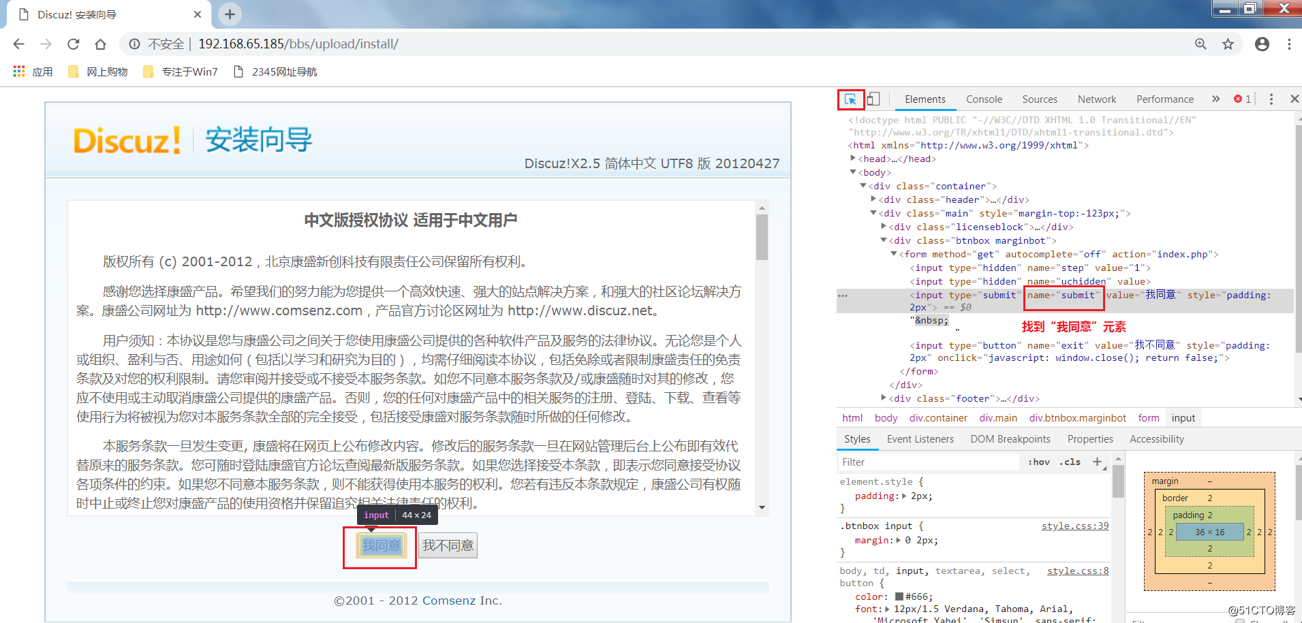
Task: Select div.main in the breadcrumb
Action: coord(997,418)
